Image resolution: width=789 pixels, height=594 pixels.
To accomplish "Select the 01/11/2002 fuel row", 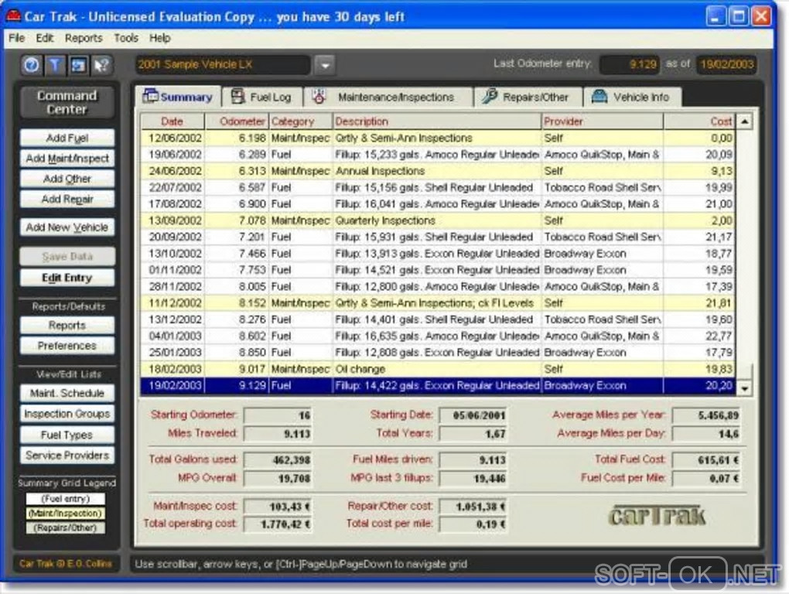I will click(x=438, y=270).
